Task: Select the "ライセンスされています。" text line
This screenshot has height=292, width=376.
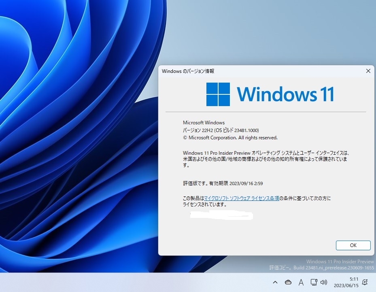Action: (x=205, y=205)
